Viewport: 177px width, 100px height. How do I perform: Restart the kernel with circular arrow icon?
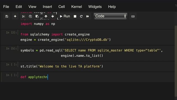(81, 16)
